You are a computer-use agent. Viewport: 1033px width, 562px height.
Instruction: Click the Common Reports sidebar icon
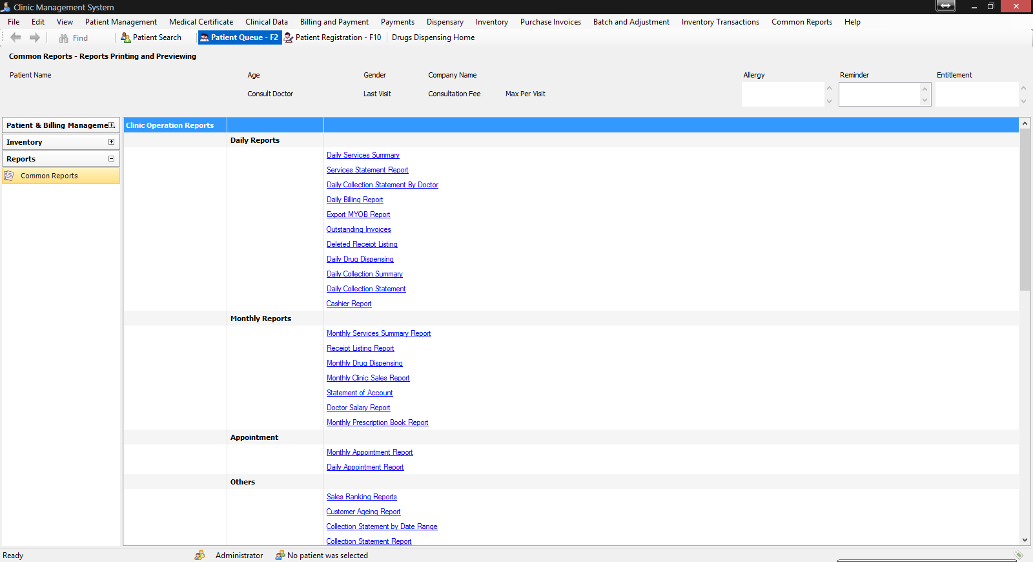point(10,176)
